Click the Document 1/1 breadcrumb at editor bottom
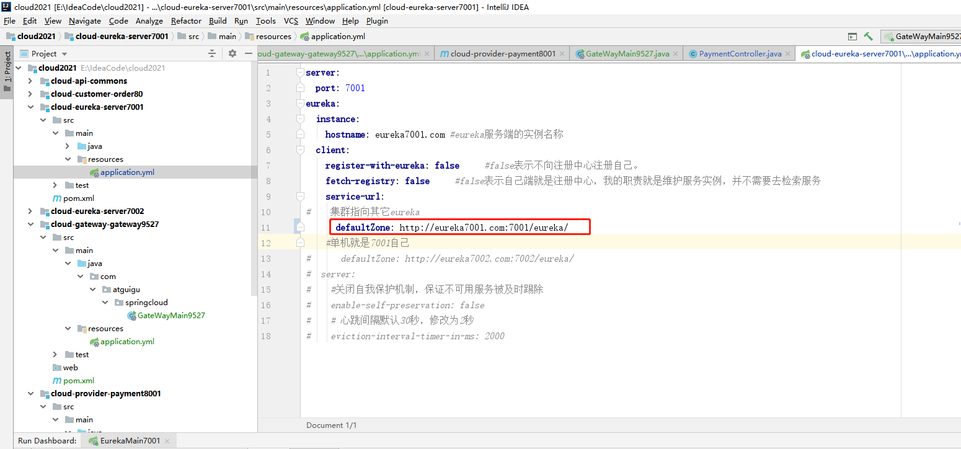 (332, 425)
